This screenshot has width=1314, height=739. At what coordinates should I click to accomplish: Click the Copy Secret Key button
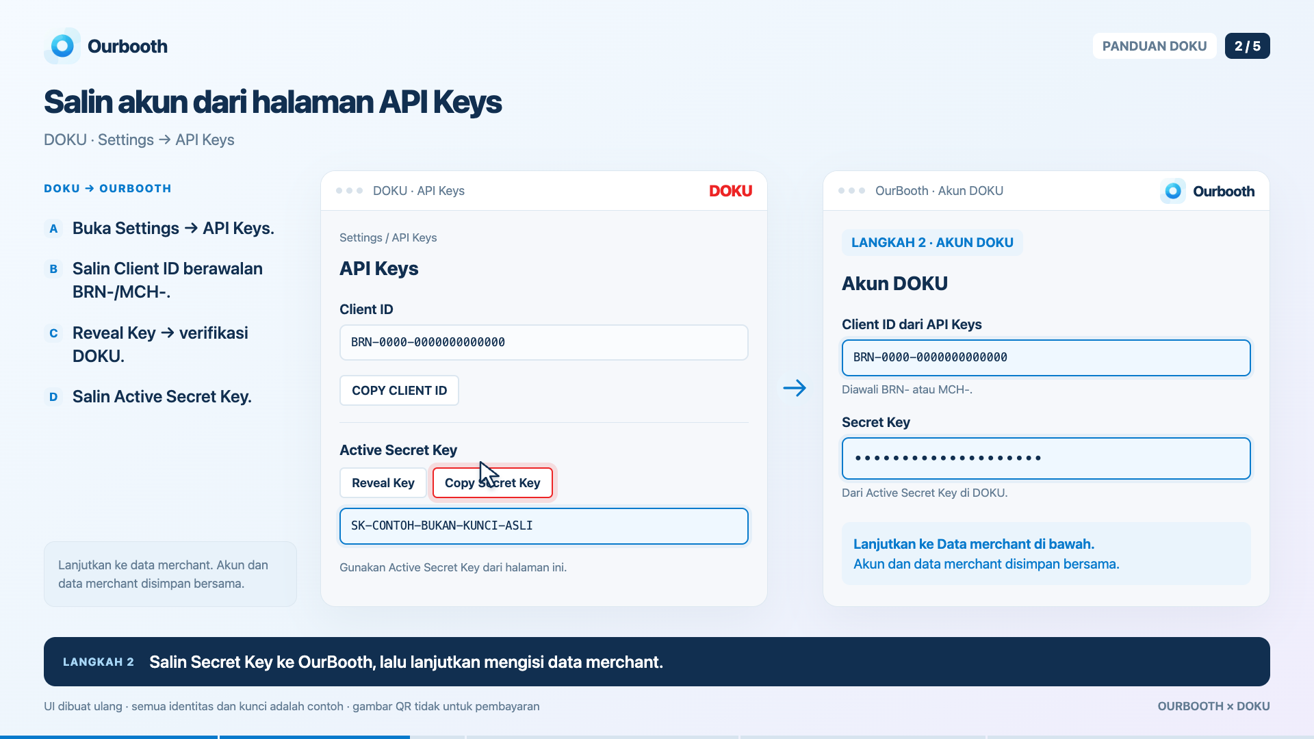point(493,483)
